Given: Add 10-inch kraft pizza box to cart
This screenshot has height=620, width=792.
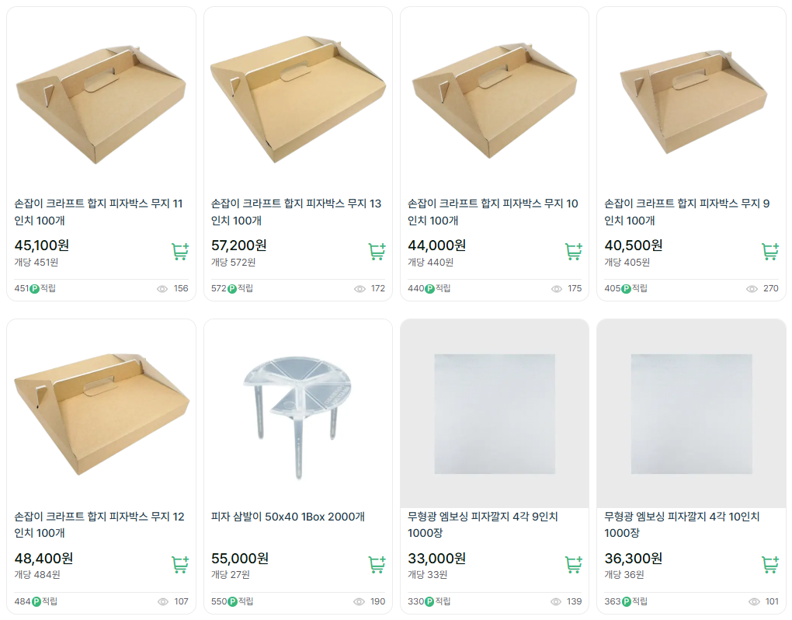Looking at the screenshot, I should pyautogui.click(x=573, y=252).
